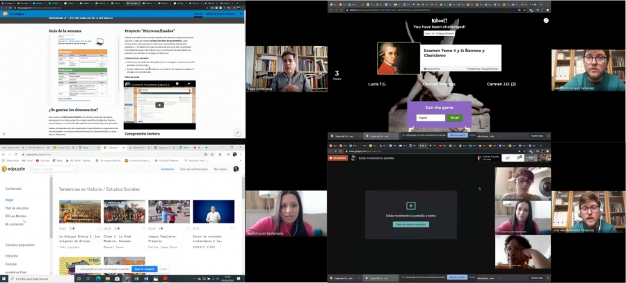This screenshot has height=283, width=626.
Task: Click Dejar de mostrar tu pantalla in Meet
Action: 410,225
